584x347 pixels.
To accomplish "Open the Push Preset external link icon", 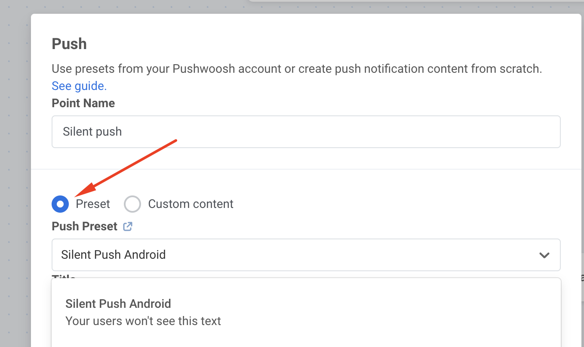I will point(128,226).
